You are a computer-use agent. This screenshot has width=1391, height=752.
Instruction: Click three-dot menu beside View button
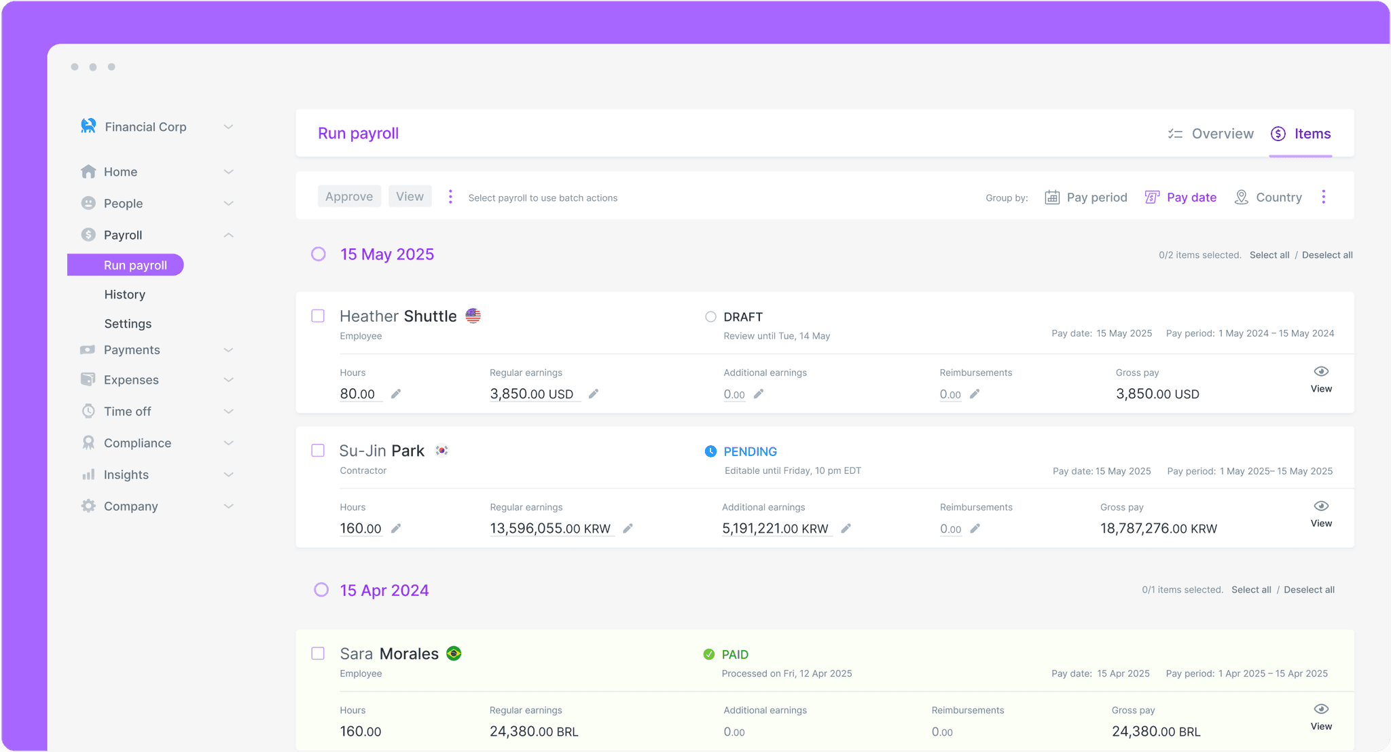pyautogui.click(x=450, y=197)
